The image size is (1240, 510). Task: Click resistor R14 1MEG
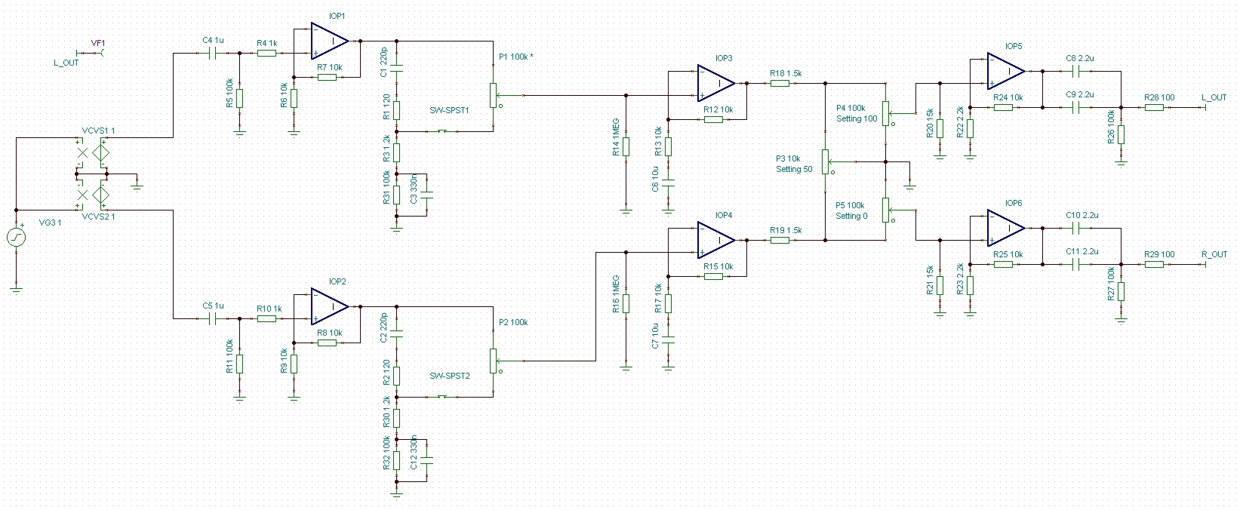pos(626,147)
